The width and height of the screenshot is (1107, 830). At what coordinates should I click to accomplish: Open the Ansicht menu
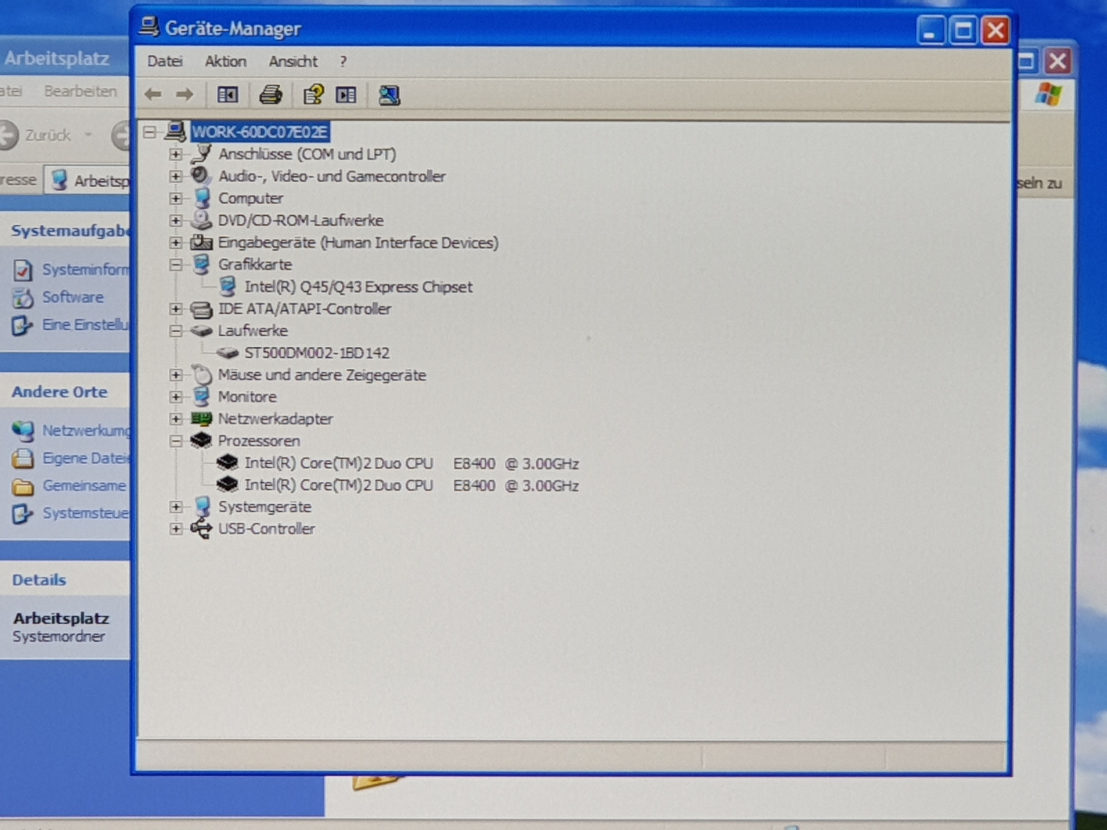click(293, 62)
